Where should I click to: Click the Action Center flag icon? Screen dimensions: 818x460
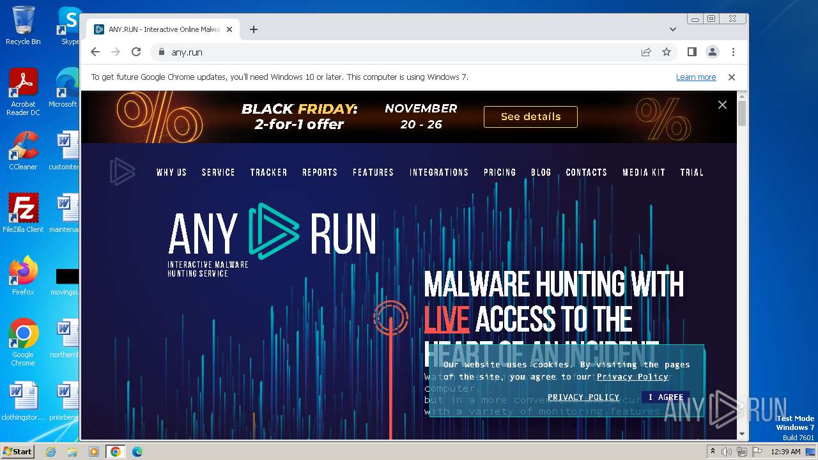click(757, 452)
